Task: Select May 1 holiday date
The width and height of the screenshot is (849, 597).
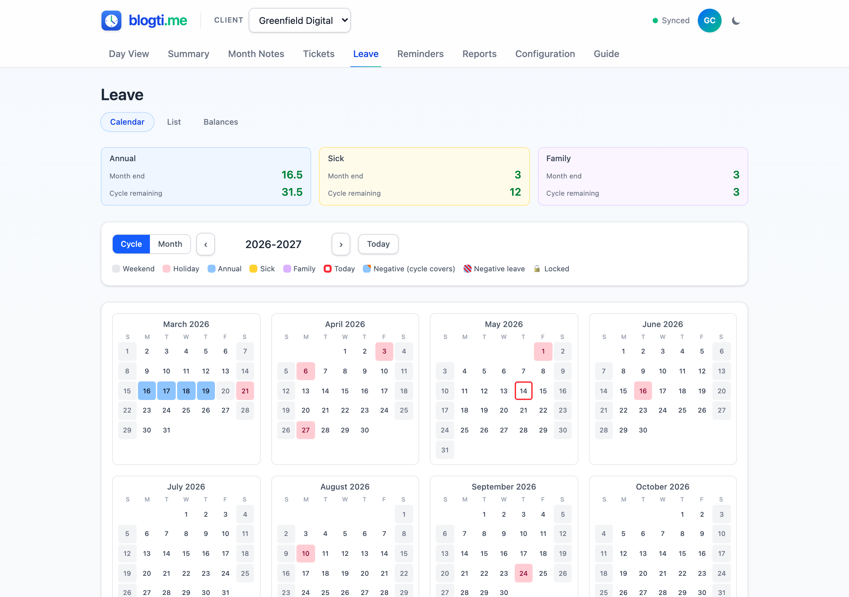Action: 543,351
